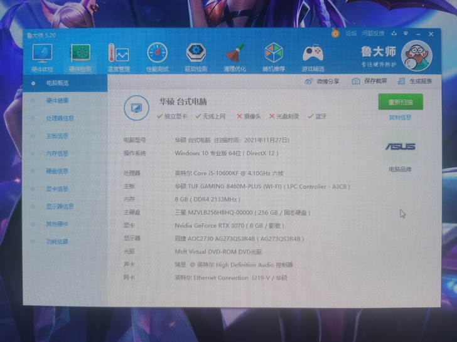Launch 性能测试 gauge icon

coord(158,53)
